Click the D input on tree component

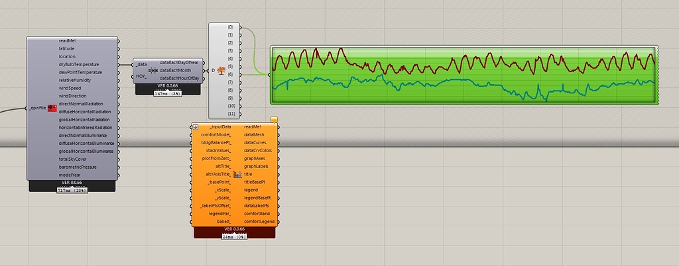pos(213,70)
